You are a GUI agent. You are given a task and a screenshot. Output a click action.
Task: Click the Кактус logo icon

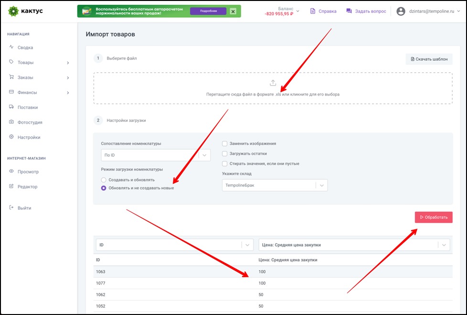point(13,11)
